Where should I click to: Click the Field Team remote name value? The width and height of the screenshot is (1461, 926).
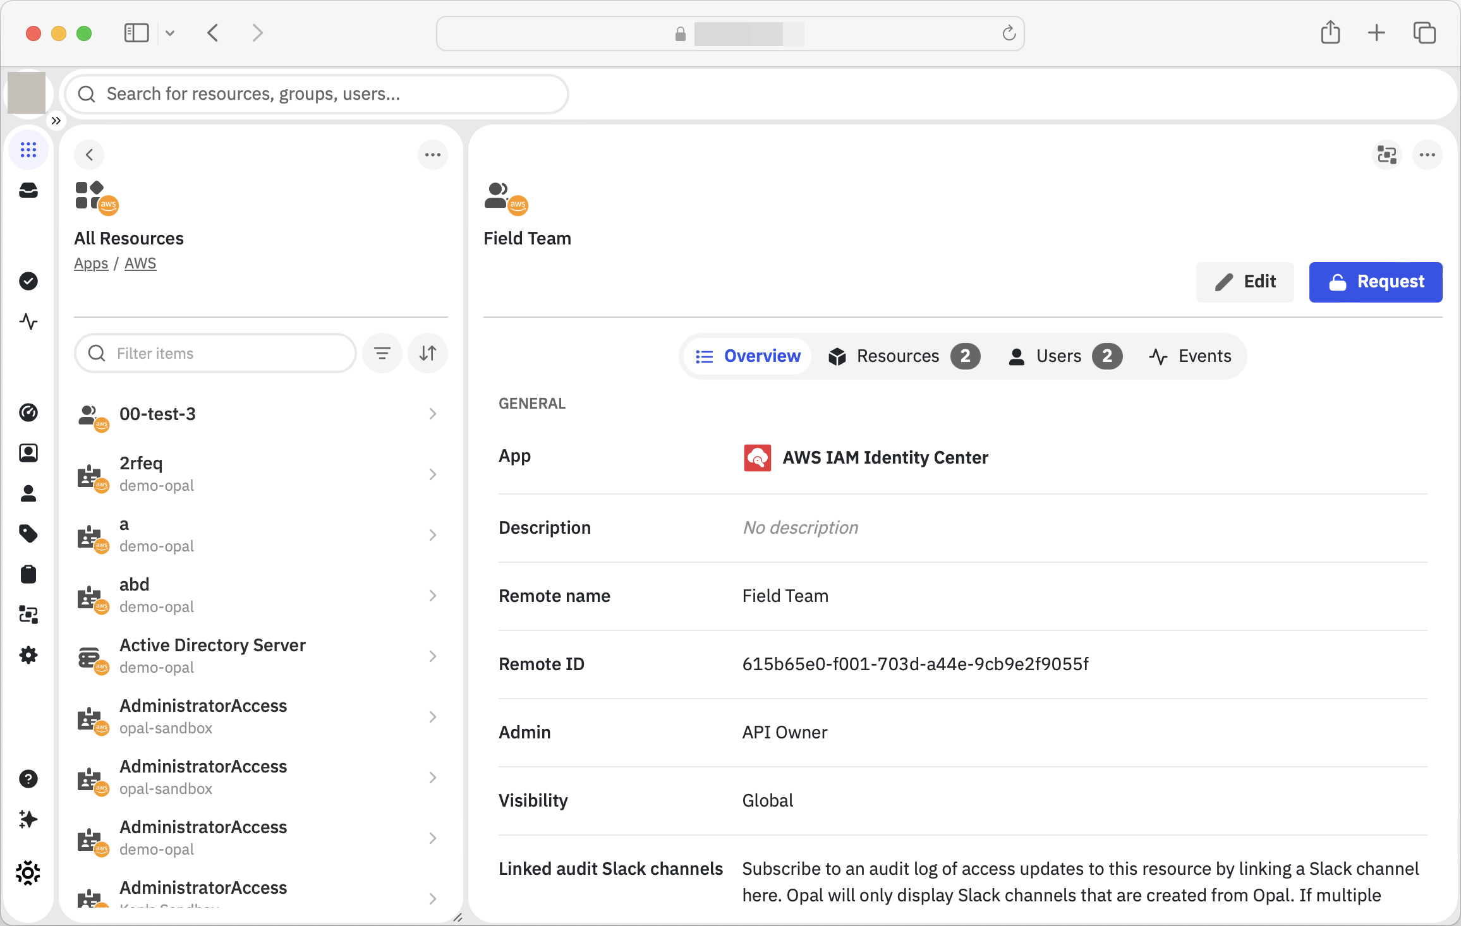[x=785, y=596]
